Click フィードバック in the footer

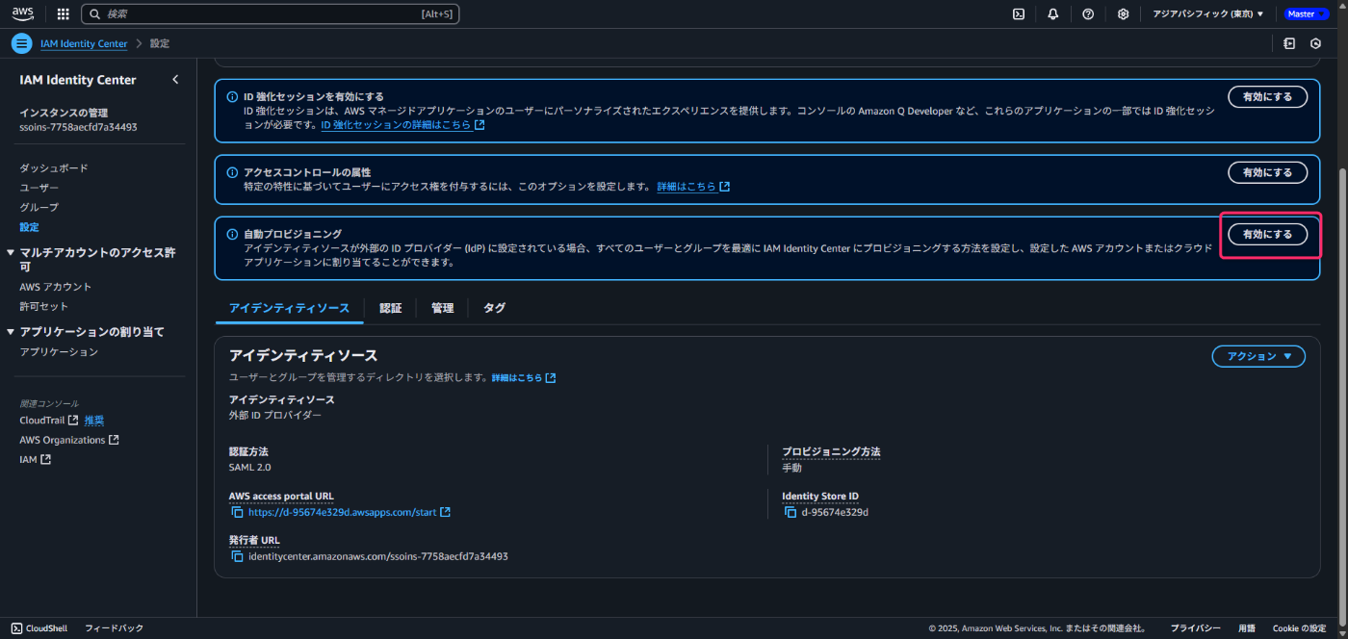[114, 628]
